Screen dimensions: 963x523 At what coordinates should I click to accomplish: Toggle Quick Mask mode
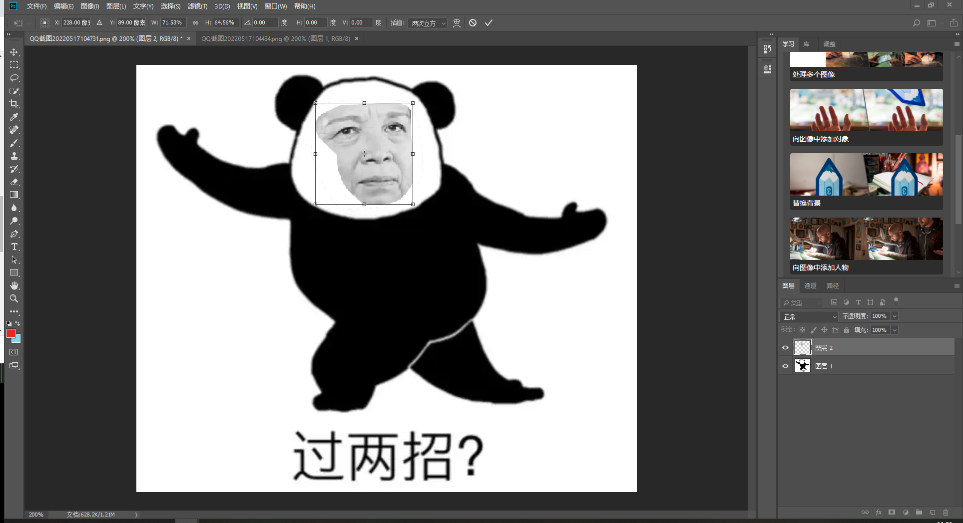[14, 352]
